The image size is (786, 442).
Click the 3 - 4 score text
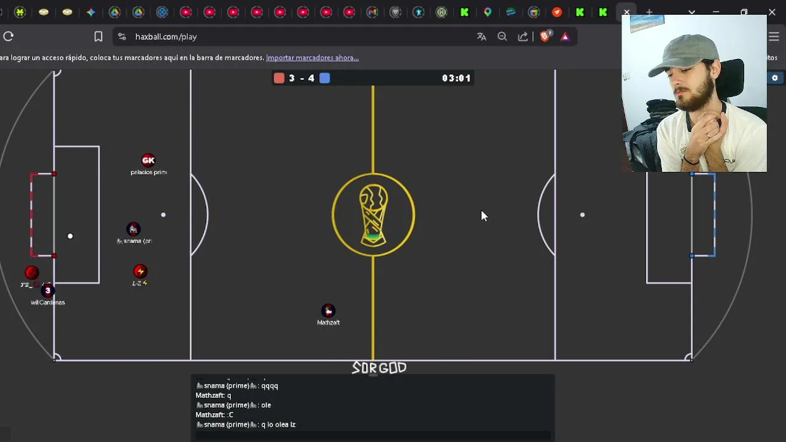(302, 78)
